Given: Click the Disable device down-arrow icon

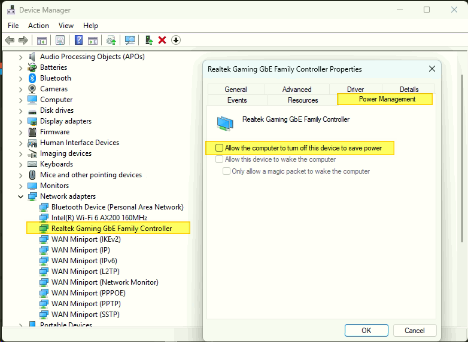Looking at the screenshot, I should 176,40.
